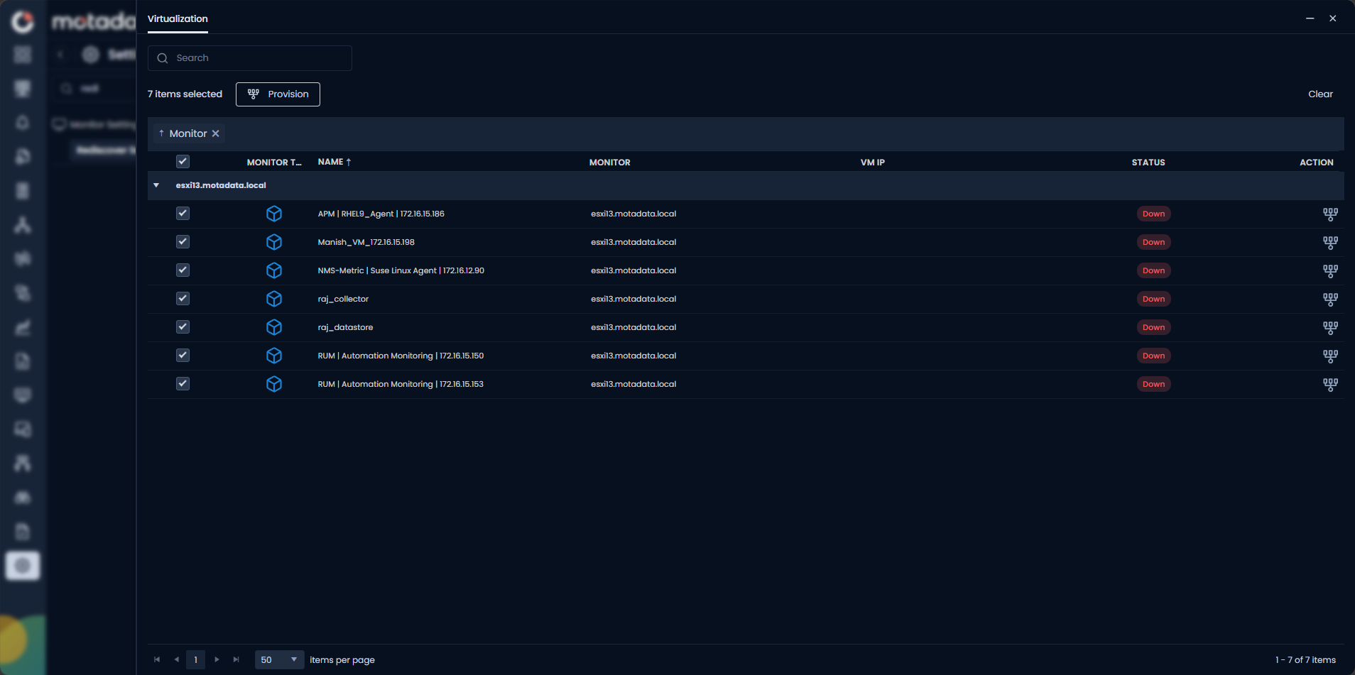
Task: Click the highlighted settings icon in left sidebar
Action: click(x=23, y=566)
